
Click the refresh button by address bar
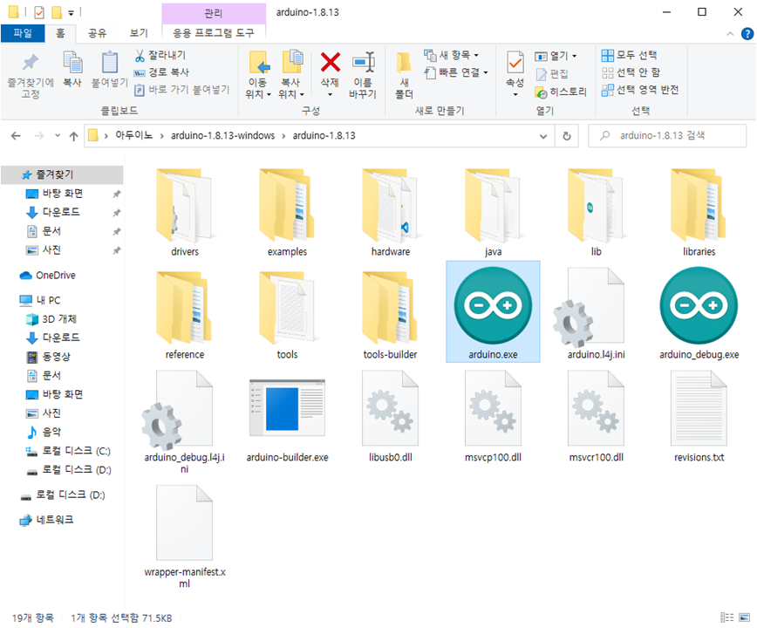point(567,136)
